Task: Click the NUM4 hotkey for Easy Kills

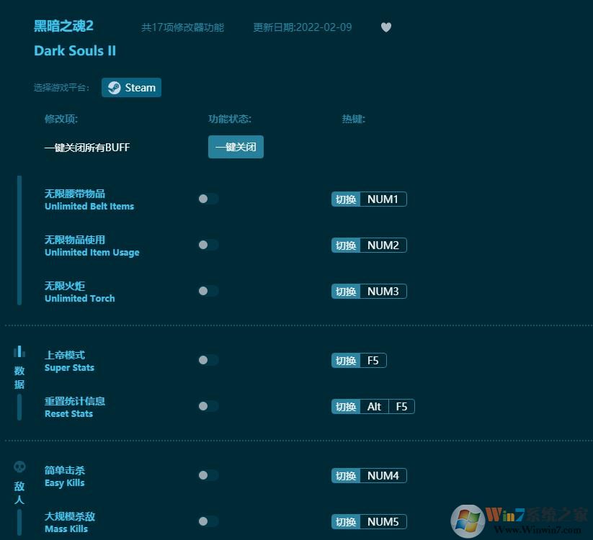Action: [383, 475]
